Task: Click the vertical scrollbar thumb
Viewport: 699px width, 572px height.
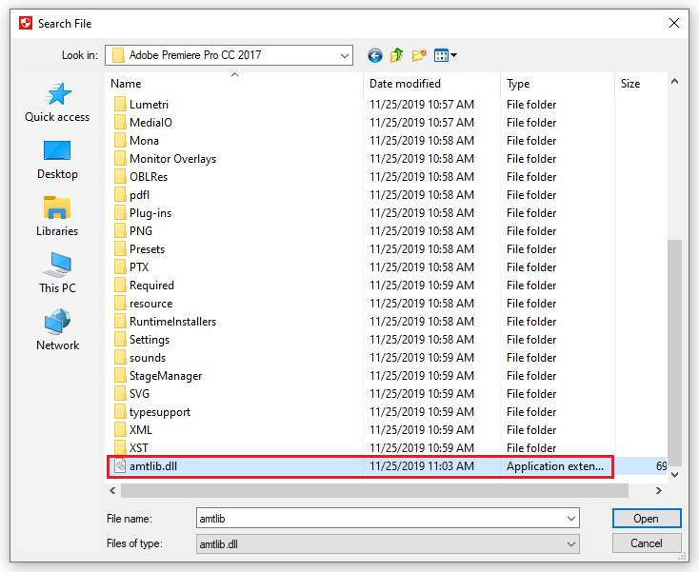Action: (675, 353)
